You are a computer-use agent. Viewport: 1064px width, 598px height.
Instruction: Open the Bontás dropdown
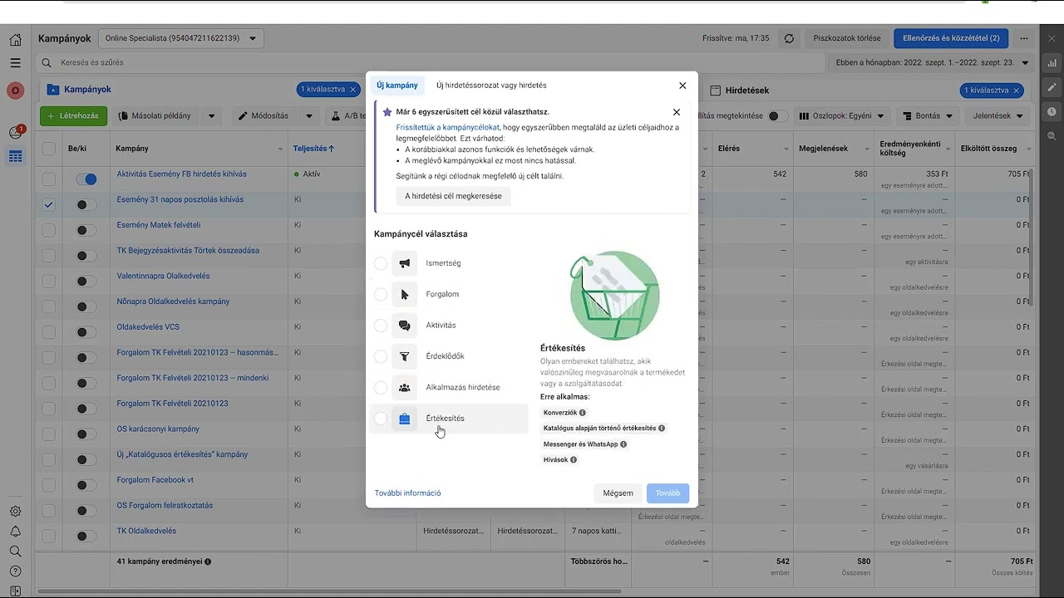926,116
